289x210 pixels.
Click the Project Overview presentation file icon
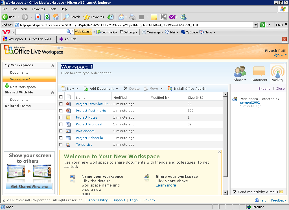(68, 104)
